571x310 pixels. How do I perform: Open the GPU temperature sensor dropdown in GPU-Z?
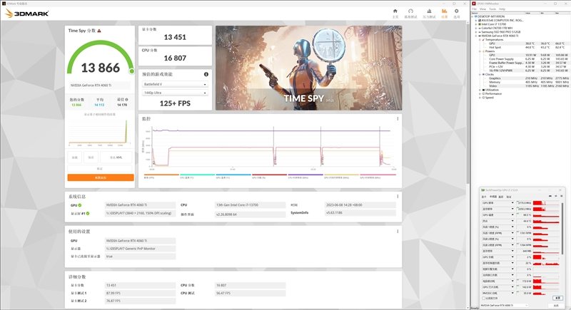(512, 215)
